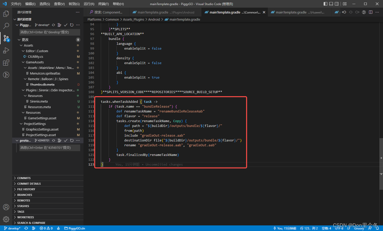Toggle file blame annotations in editor toolbar
The image size is (383, 231).
(364, 12)
